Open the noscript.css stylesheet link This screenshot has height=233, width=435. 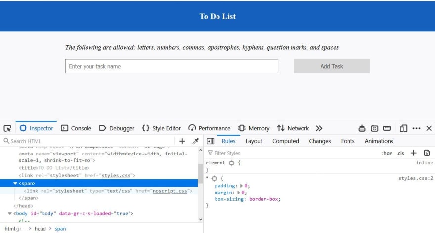tap(170, 191)
